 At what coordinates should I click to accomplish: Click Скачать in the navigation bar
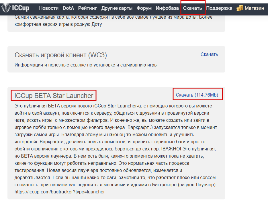192,8
